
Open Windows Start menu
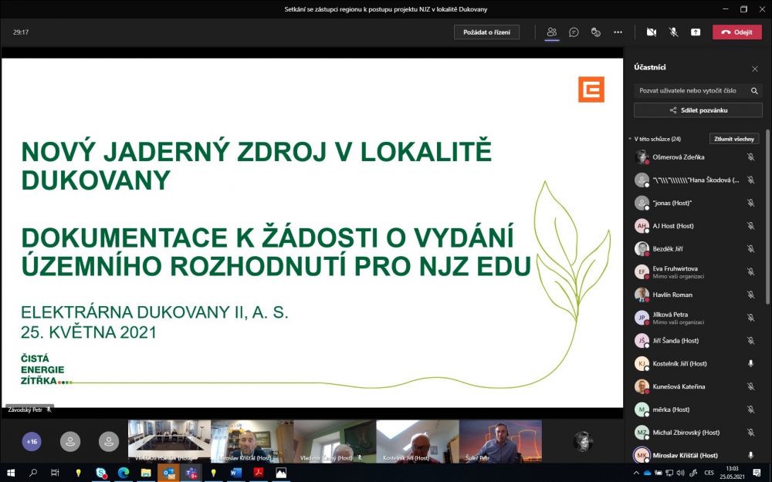tap(11, 473)
